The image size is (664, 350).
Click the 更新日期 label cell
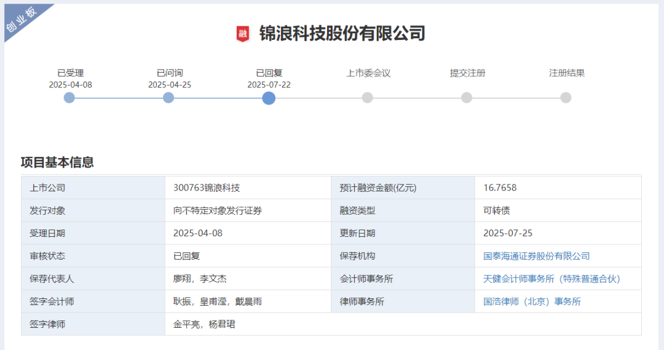[403, 233]
